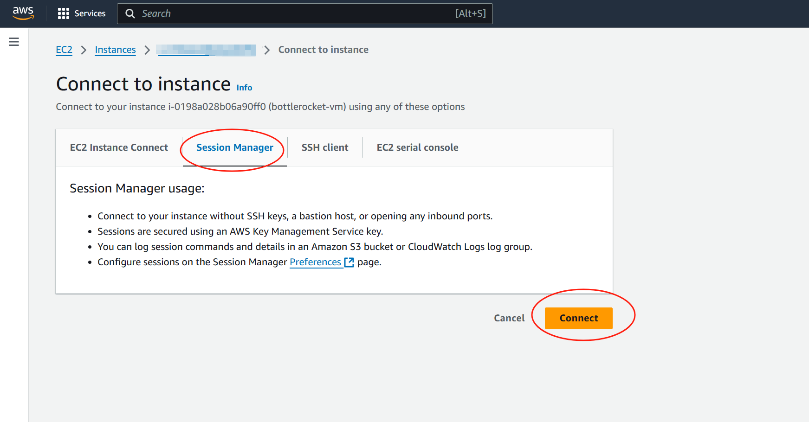Open Session Manager Preferences link
809x422 pixels.
[x=316, y=262]
